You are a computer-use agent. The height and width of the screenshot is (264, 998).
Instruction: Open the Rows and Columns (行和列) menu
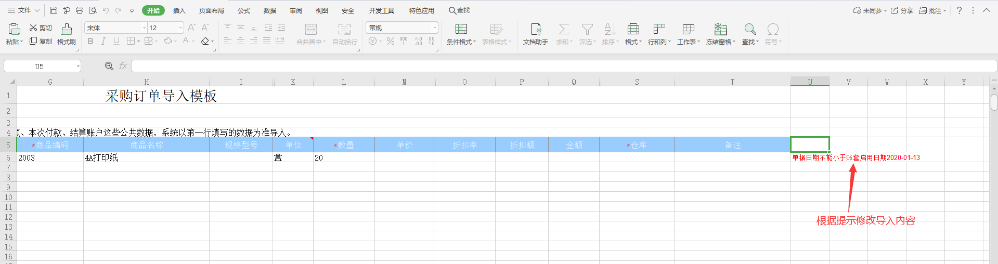click(659, 34)
